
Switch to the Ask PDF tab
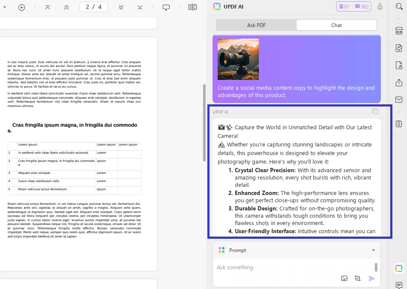click(x=256, y=25)
